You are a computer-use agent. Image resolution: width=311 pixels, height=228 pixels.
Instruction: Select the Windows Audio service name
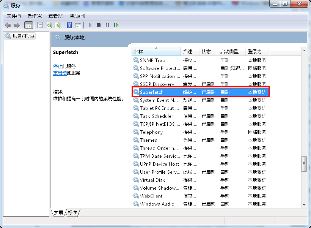pyautogui.click(x=157, y=204)
